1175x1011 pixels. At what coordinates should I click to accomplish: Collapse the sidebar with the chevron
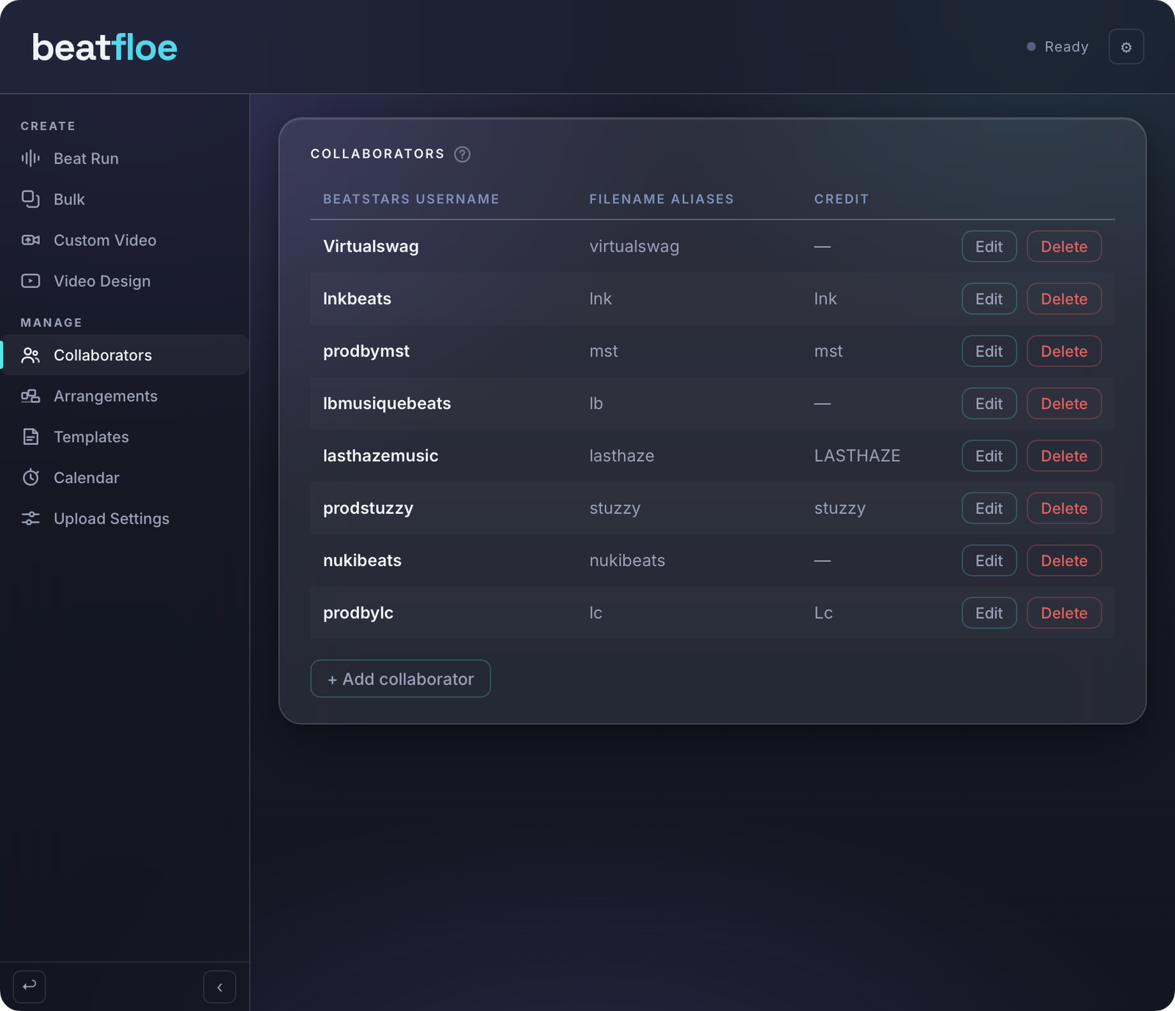220,987
